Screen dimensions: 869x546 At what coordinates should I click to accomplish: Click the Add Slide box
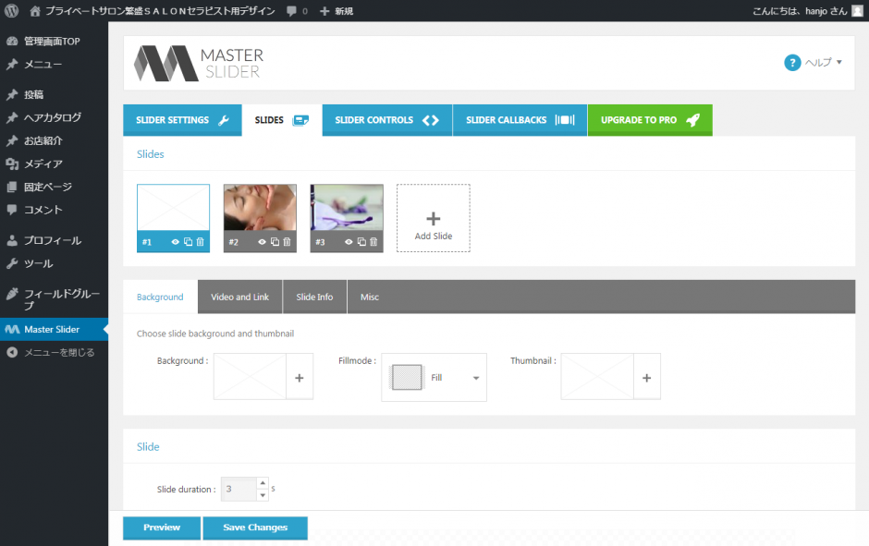click(433, 218)
